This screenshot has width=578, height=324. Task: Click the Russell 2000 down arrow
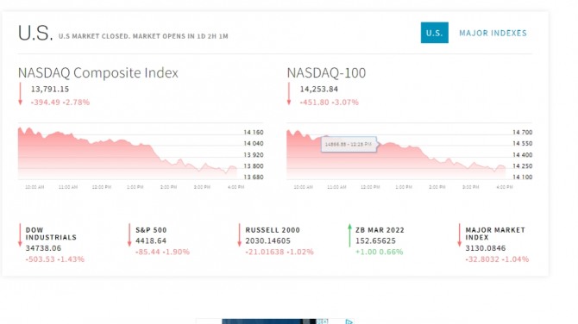point(239,235)
